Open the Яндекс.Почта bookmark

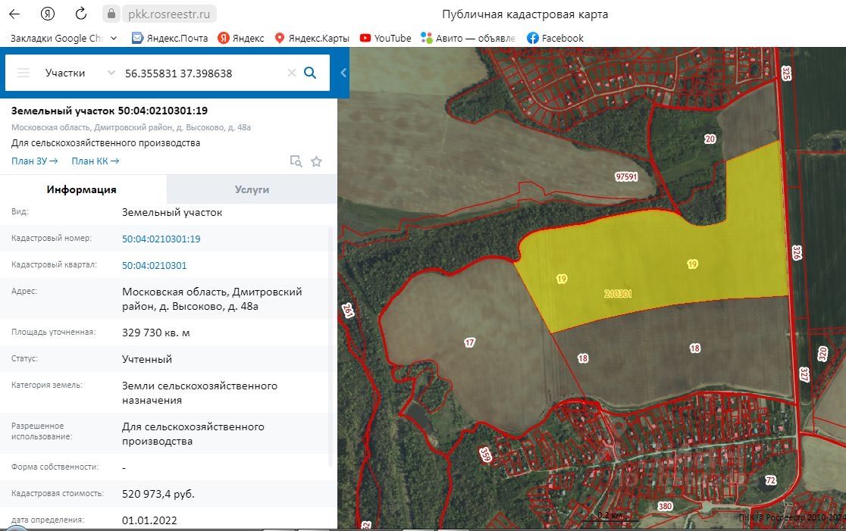170,39
